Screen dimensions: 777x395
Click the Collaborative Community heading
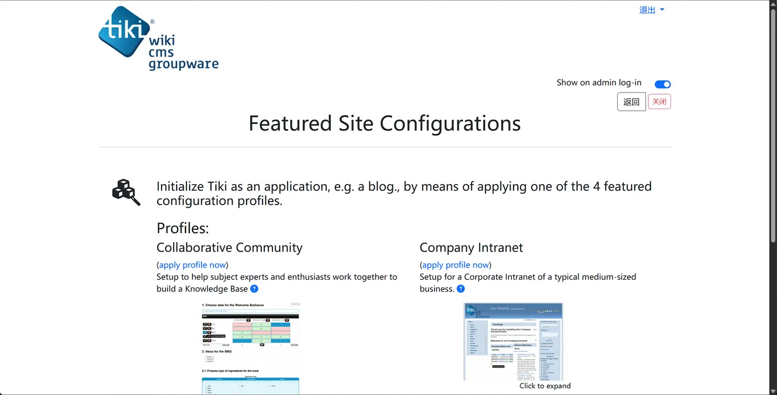[229, 248]
